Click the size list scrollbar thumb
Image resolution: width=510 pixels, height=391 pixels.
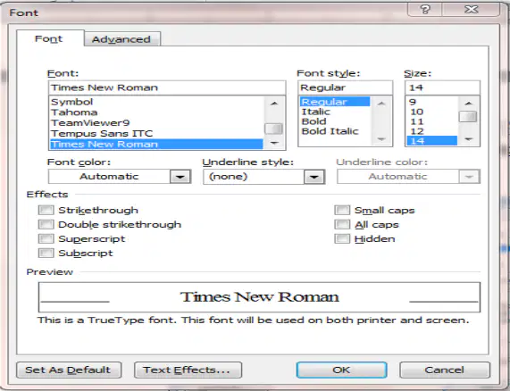pos(468,117)
